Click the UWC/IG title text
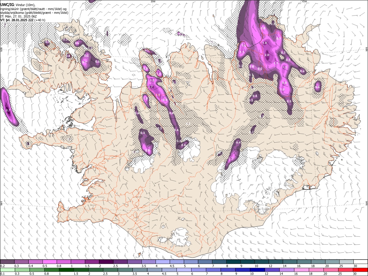The width and height of the screenshot is (368, 276). 7,5
